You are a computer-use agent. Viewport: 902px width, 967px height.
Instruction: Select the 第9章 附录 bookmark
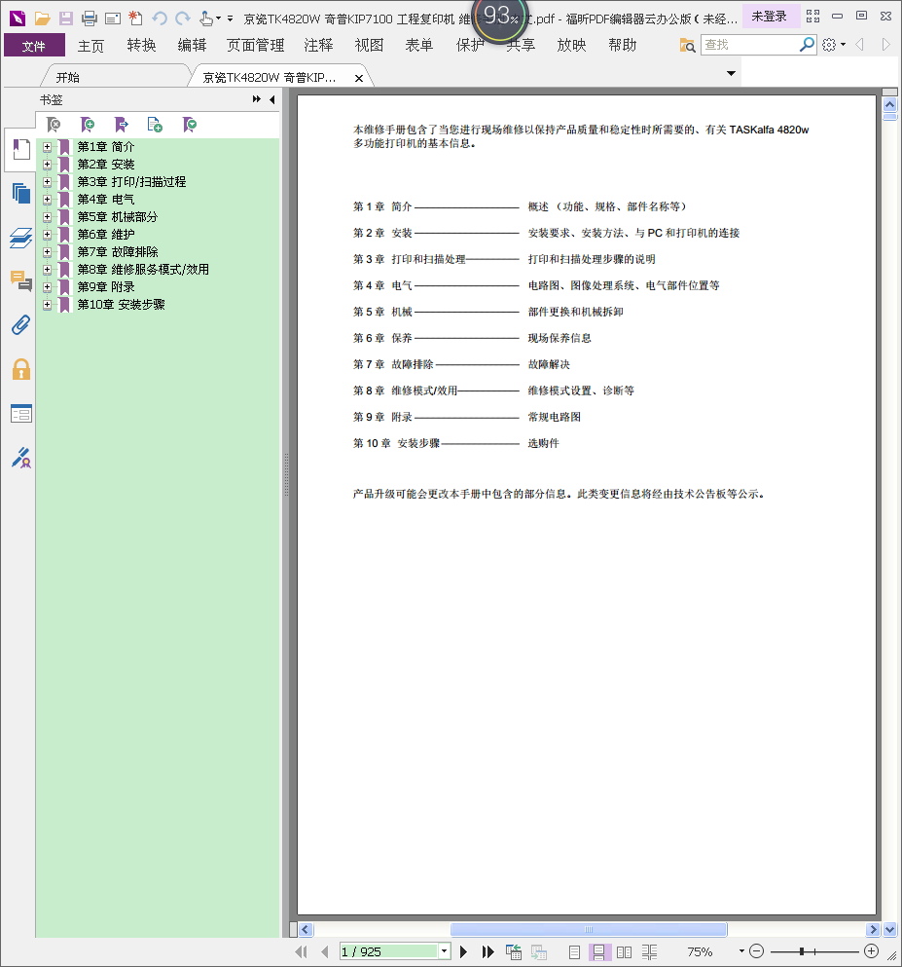click(x=105, y=286)
